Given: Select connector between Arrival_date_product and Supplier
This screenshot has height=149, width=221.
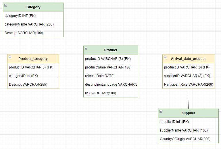Looking at the screenshot, I should 188,99.
